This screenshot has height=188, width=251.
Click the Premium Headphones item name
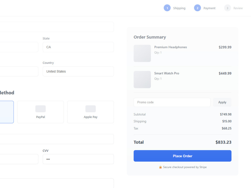coord(171,47)
